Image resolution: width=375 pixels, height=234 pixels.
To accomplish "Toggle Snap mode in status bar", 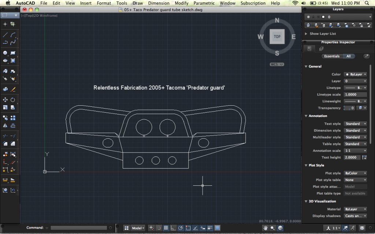I will pos(158,228).
